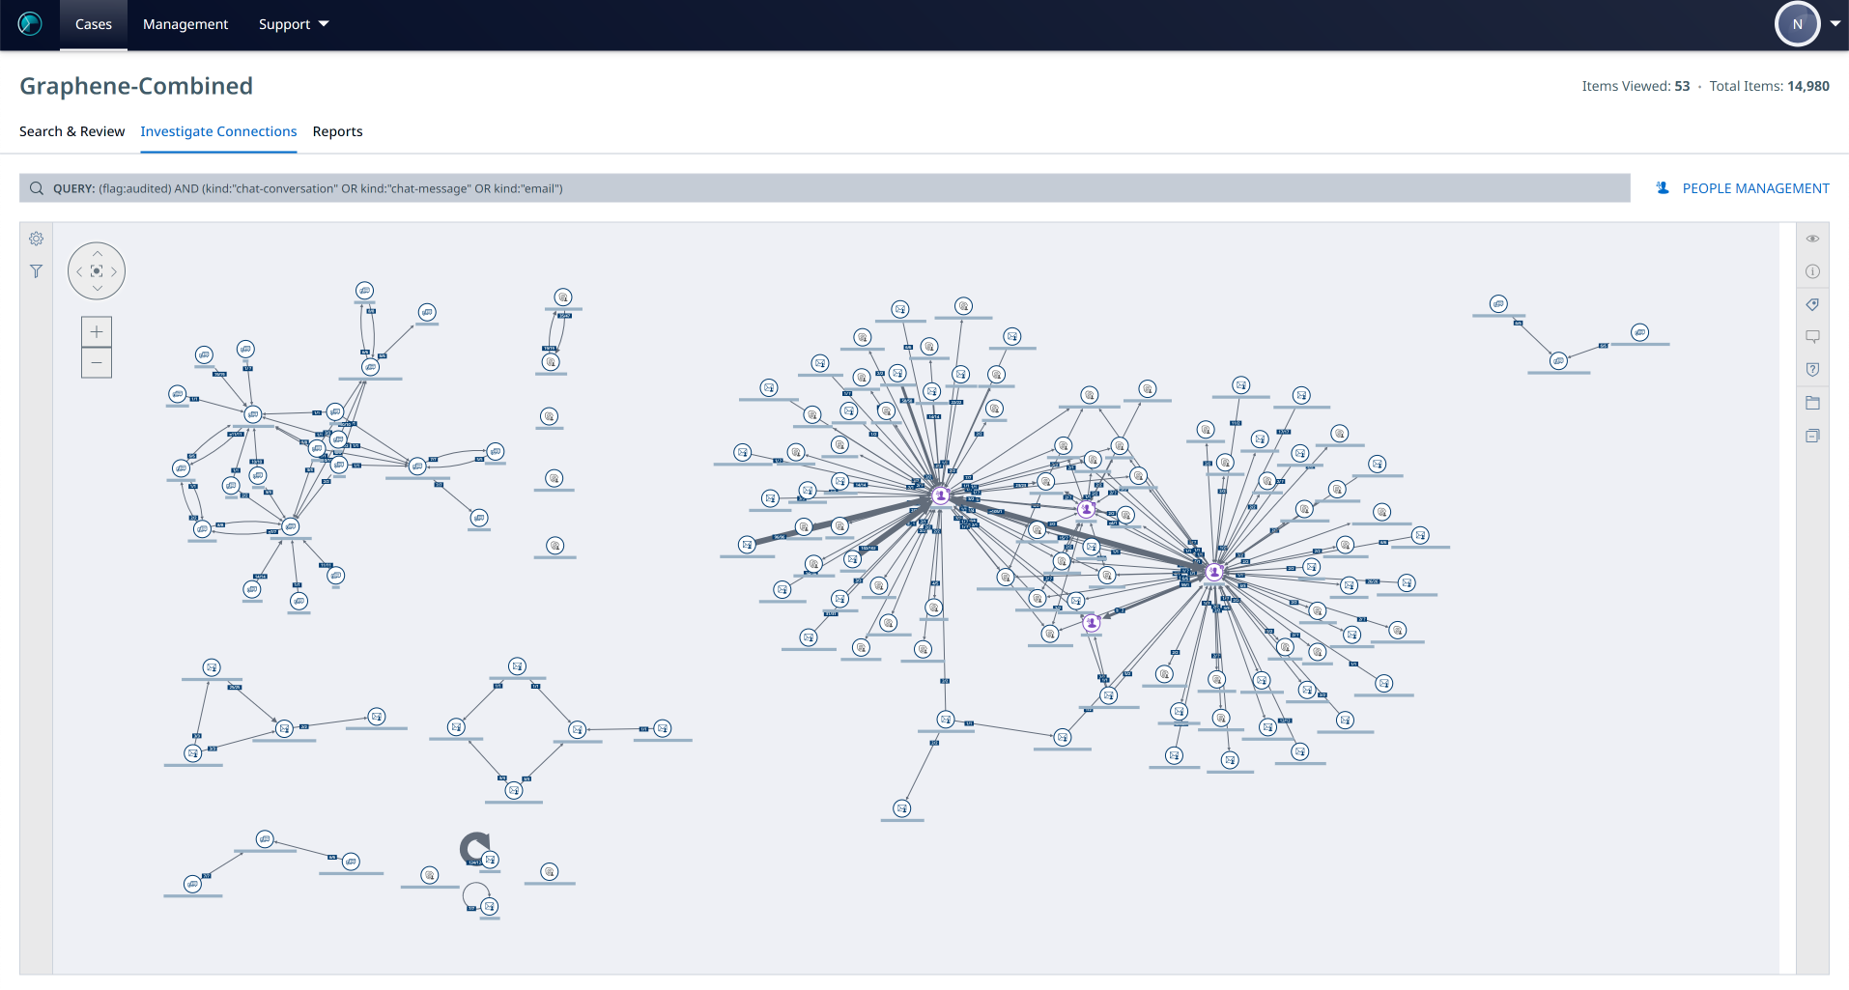The height and width of the screenshot is (990, 1849).
Task: Open graph settings gear icon
Action: [36, 239]
